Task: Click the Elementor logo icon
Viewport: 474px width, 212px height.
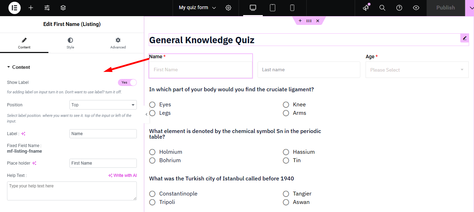Action: [x=14, y=8]
